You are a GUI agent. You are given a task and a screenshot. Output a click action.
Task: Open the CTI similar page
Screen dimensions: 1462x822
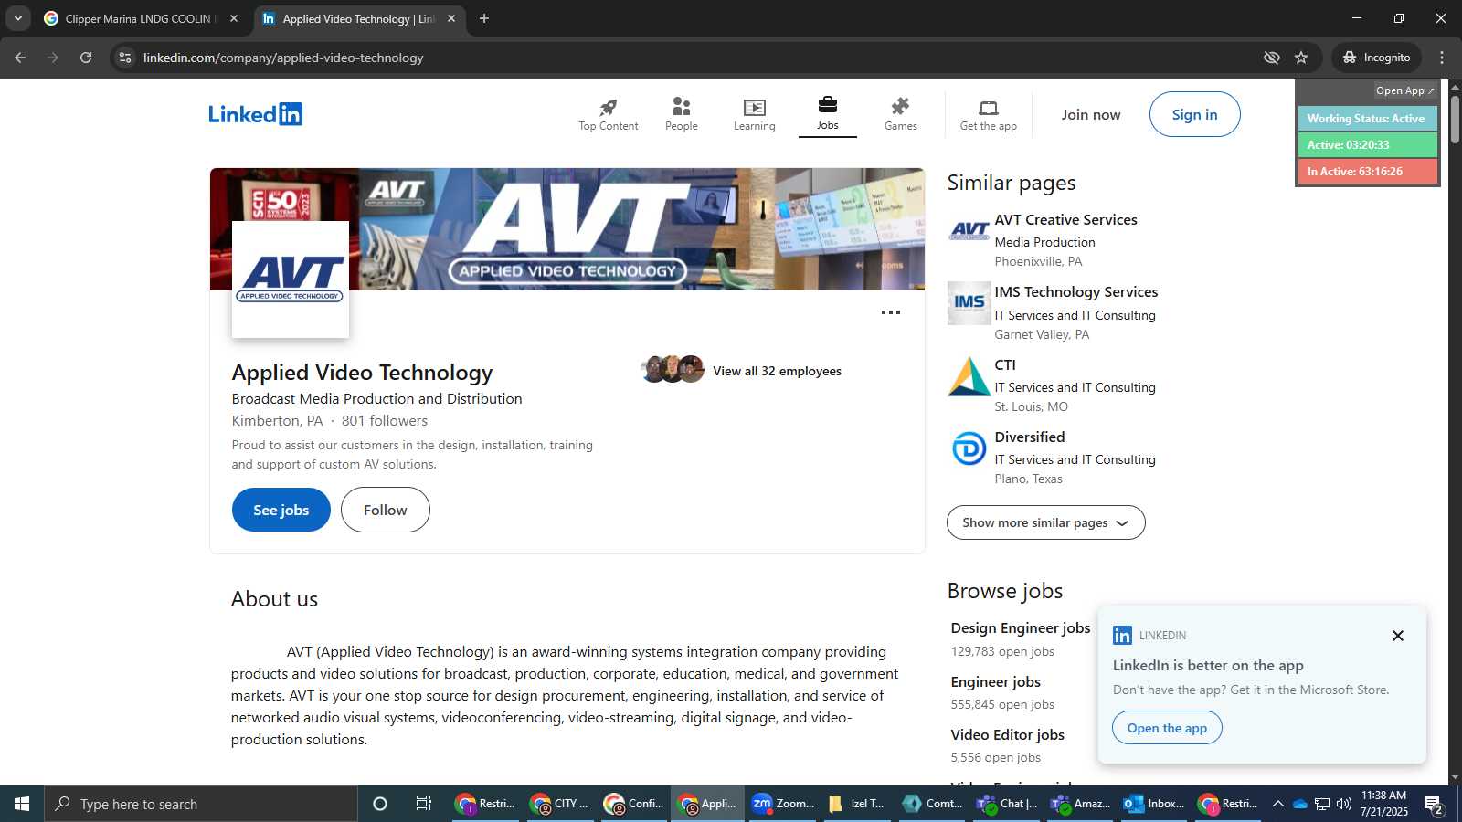point(1005,365)
